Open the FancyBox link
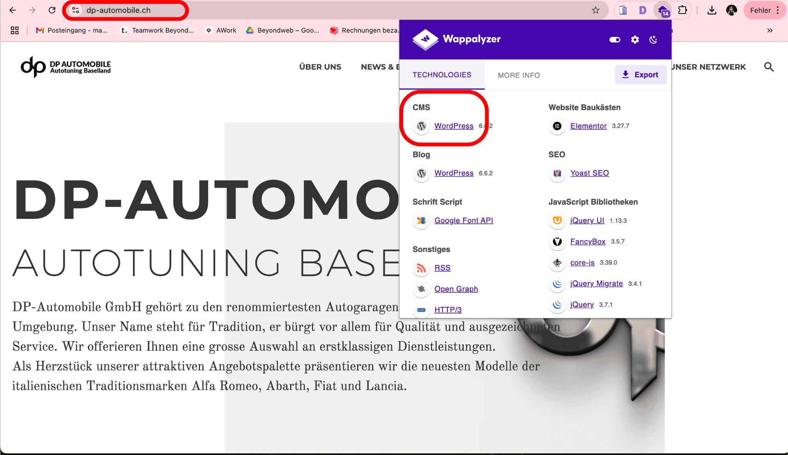The image size is (788, 455). coord(588,242)
